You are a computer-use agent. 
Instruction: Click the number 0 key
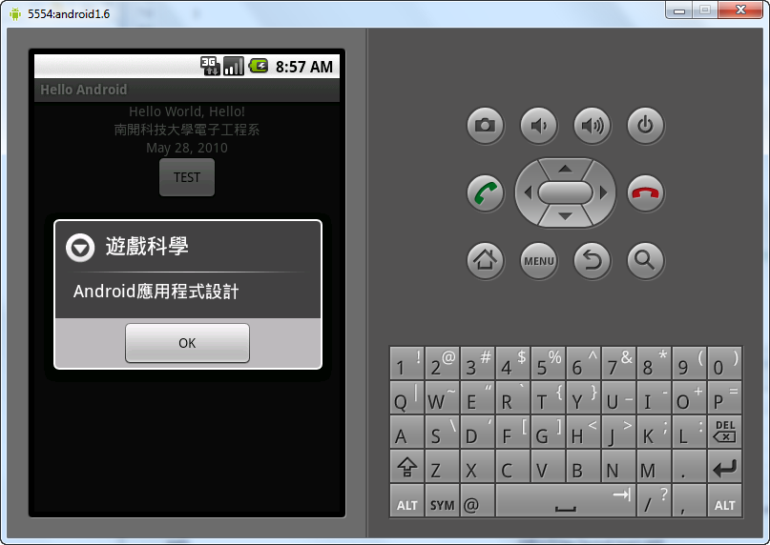(725, 363)
